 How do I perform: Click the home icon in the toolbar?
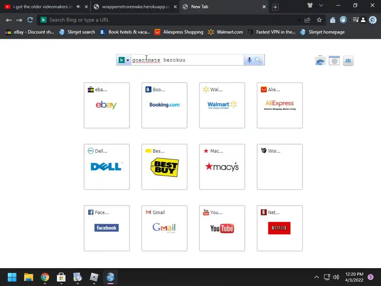[x=333, y=20]
